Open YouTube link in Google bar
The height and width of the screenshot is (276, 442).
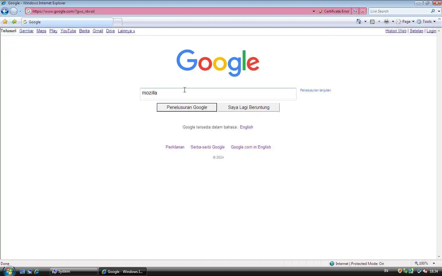(x=68, y=31)
